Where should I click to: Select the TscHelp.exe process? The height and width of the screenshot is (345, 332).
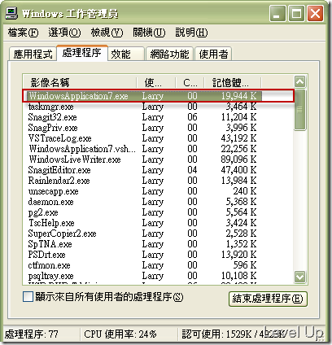pyautogui.click(x=51, y=223)
